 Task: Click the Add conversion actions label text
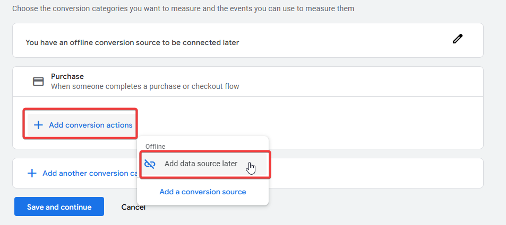coord(91,125)
